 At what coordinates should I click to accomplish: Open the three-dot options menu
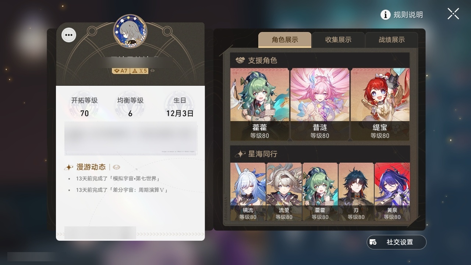tap(68, 35)
